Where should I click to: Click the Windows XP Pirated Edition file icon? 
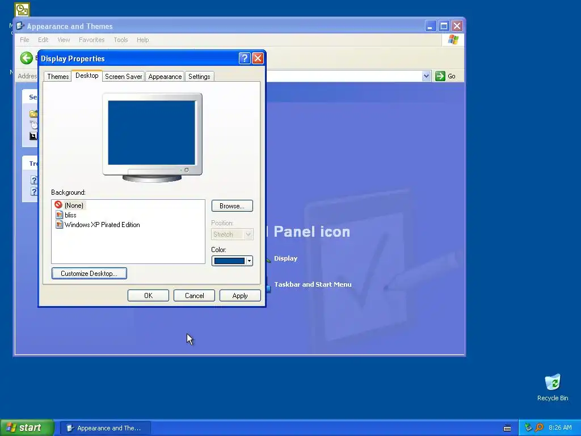pos(59,224)
